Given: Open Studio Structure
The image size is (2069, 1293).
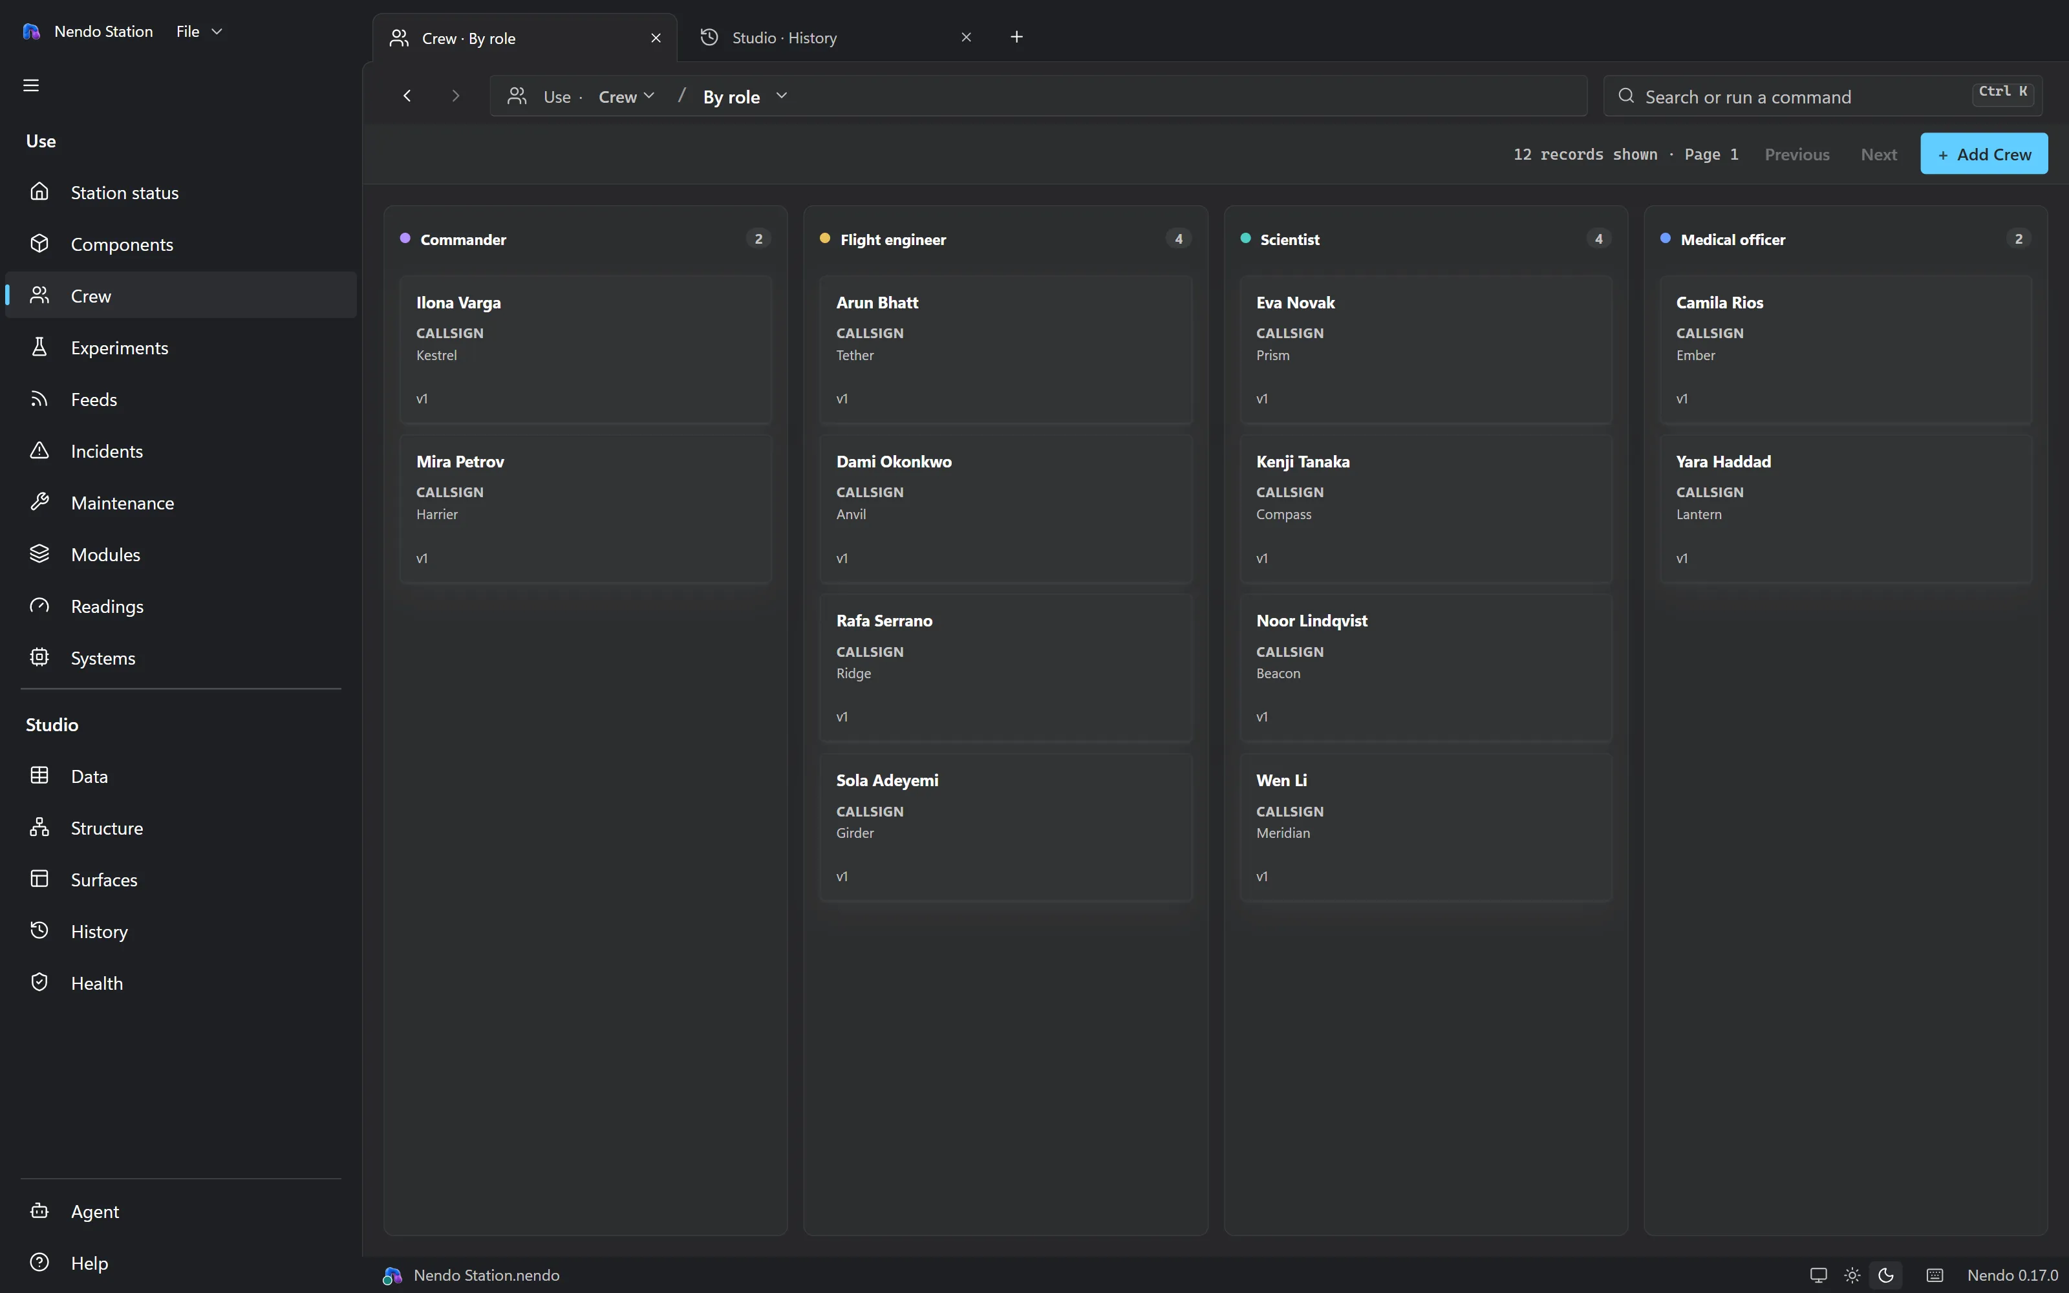Looking at the screenshot, I should tap(180, 828).
